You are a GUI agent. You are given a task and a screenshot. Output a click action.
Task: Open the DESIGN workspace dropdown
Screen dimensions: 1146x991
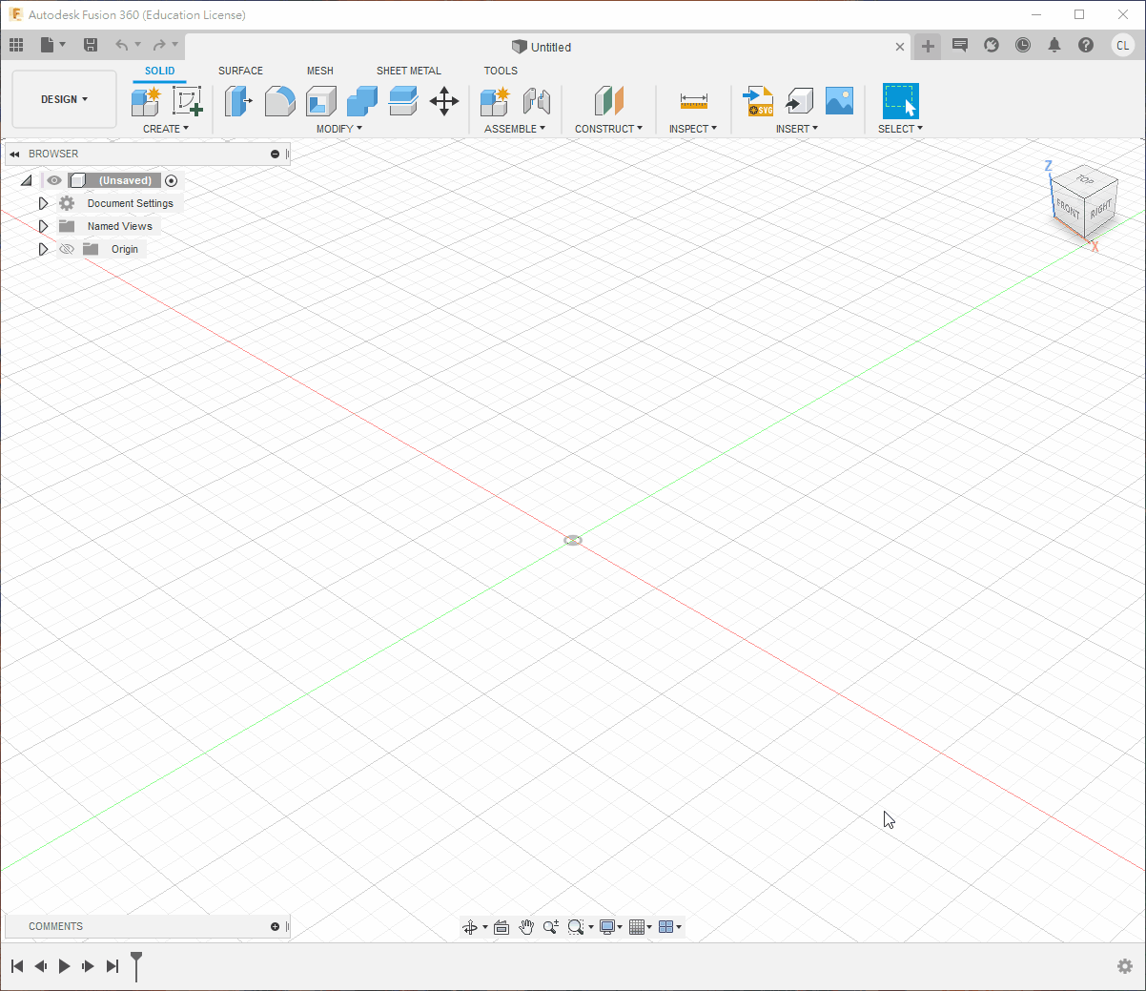(x=64, y=99)
